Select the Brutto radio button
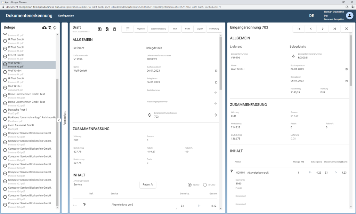The height and width of the screenshot is (214, 356). pos(205,185)
